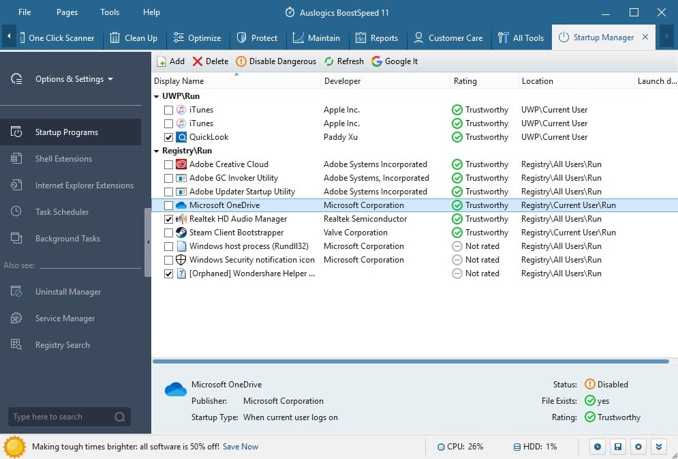The width and height of the screenshot is (678, 459).
Task: Enable the first iTunes startup checkbox
Action: (168, 110)
